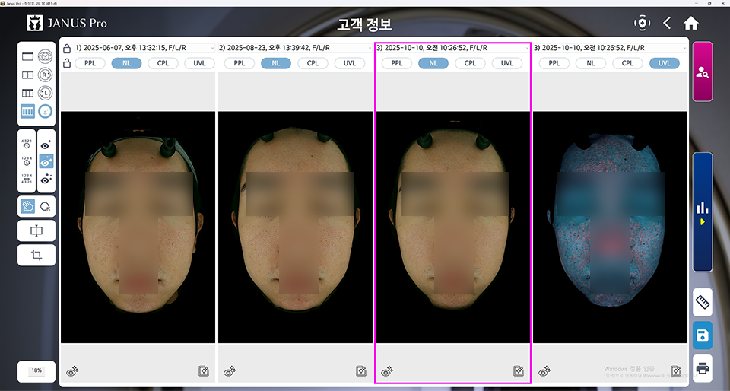Choose the left-side (L) face view
Screen dimensions: 730x391
(x=45, y=93)
